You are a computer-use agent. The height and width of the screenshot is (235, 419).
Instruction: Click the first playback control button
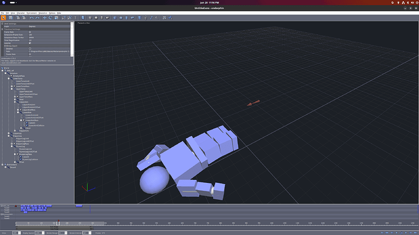382,233
